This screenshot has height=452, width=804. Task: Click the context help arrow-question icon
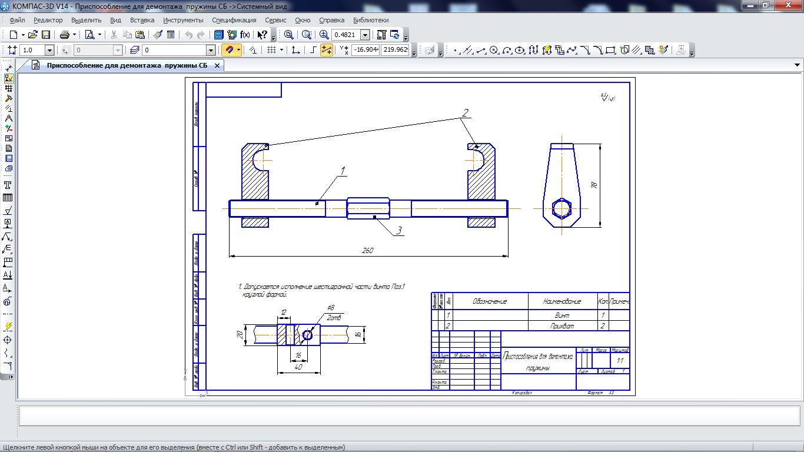[262, 35]
